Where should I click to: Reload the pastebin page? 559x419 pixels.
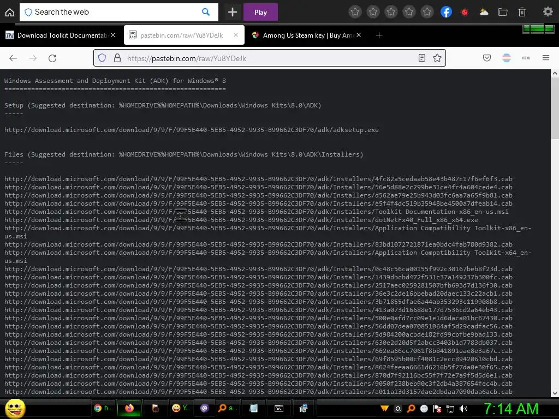[52, 58]
